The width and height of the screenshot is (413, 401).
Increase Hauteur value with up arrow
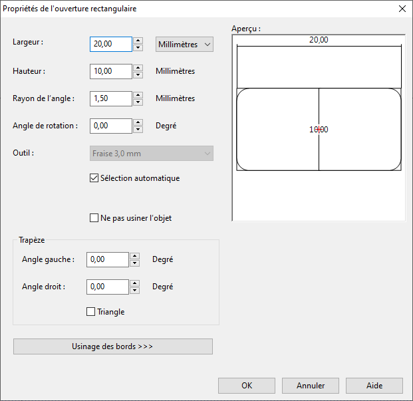click(138, 68)
